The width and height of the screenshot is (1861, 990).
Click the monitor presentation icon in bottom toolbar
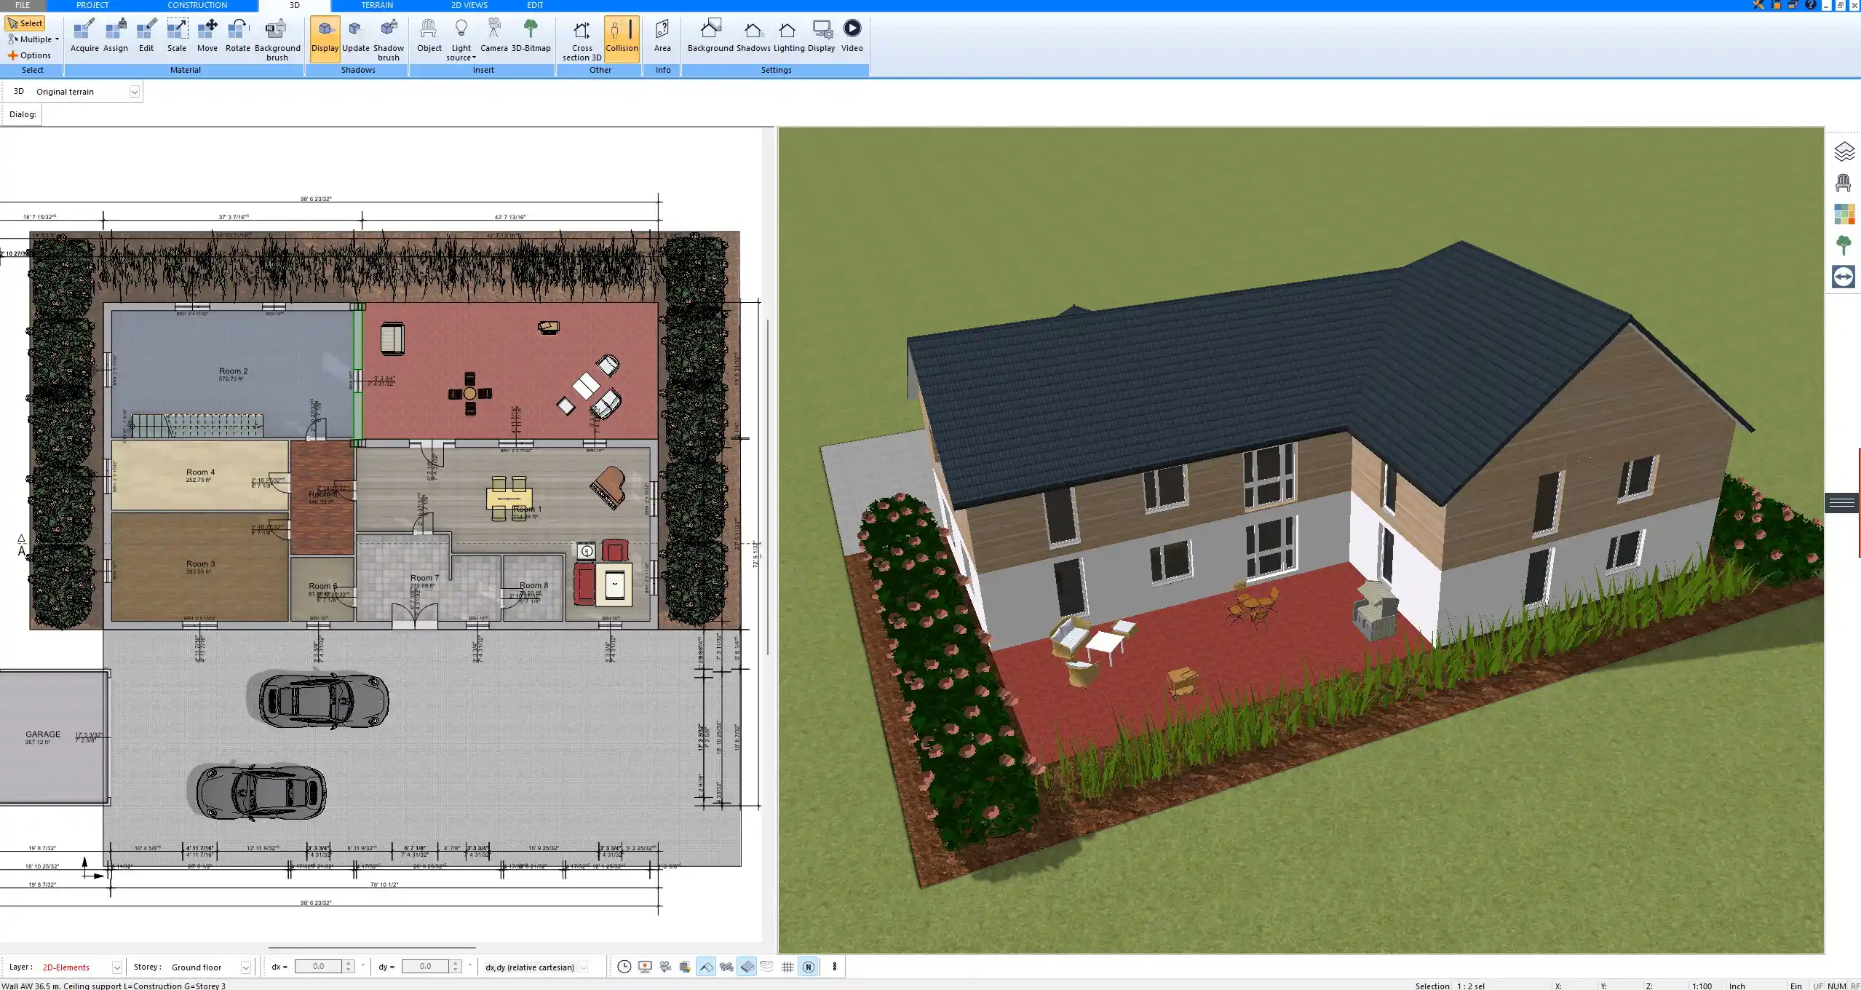coord(645,967)
